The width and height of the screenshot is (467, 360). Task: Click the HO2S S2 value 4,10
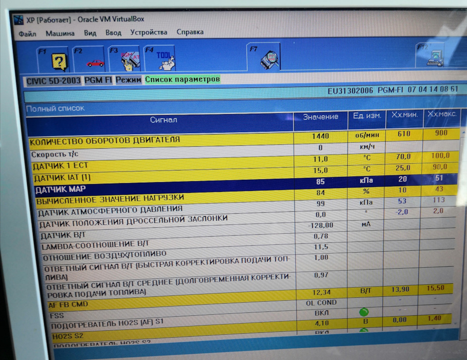point(322,323)
